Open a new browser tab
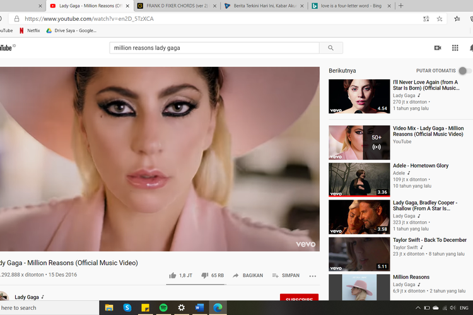The height and width of the screenshot is (315, 473). [400, 6]
